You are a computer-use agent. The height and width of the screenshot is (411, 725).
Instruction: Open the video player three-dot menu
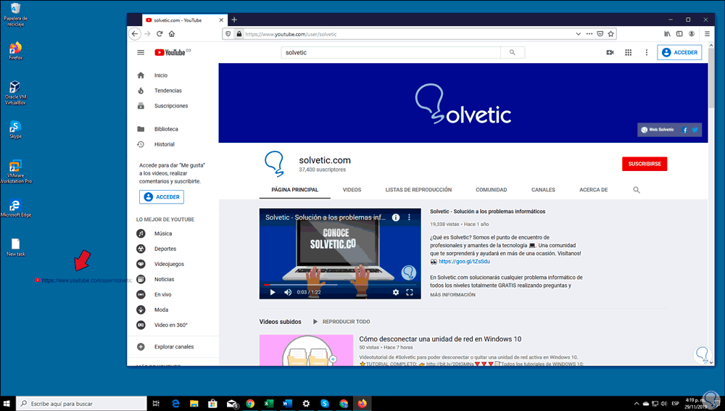pos(409,217)
